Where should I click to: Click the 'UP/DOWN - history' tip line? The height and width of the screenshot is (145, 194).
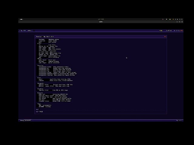[45, 107]
